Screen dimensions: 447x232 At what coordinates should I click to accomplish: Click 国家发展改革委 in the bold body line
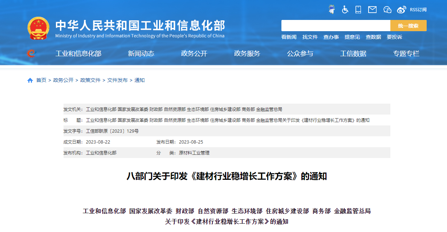pyautogui.click(x=151, y=211)
